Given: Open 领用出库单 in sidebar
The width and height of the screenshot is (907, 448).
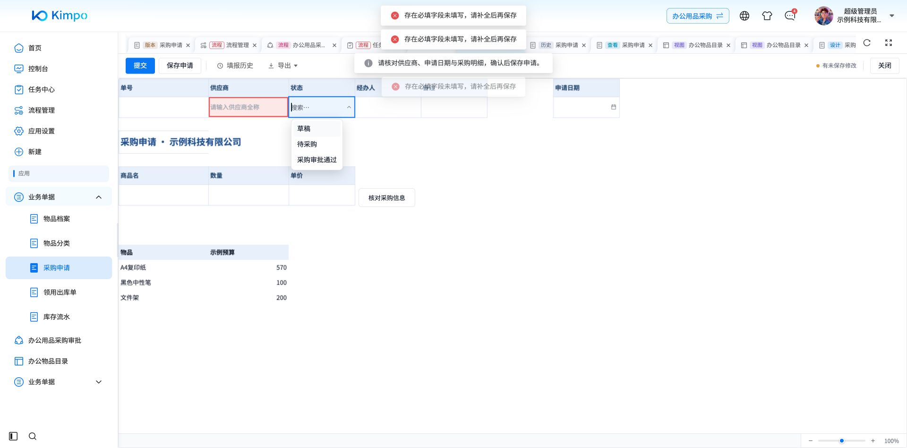Looking at the screenshot, I should pyautogui.click(x=59, y=292).
